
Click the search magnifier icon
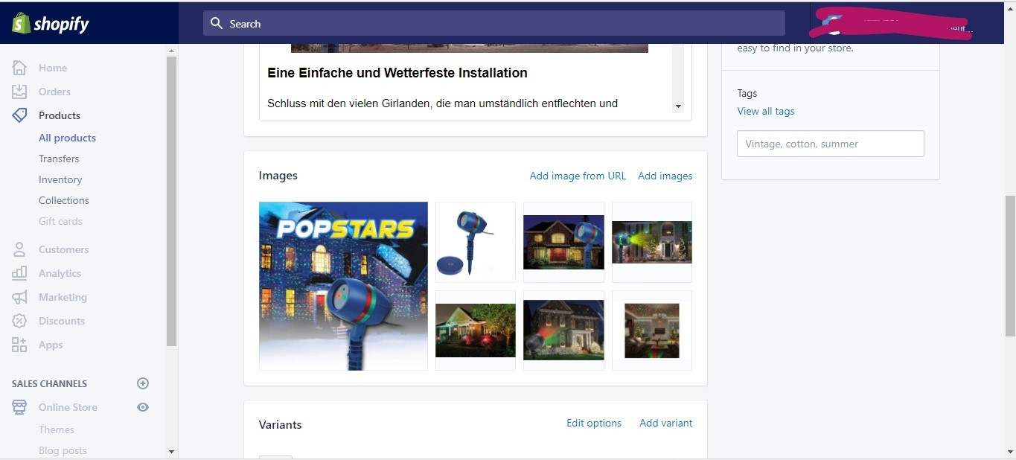pyautogui.click(x=217, y=23)
